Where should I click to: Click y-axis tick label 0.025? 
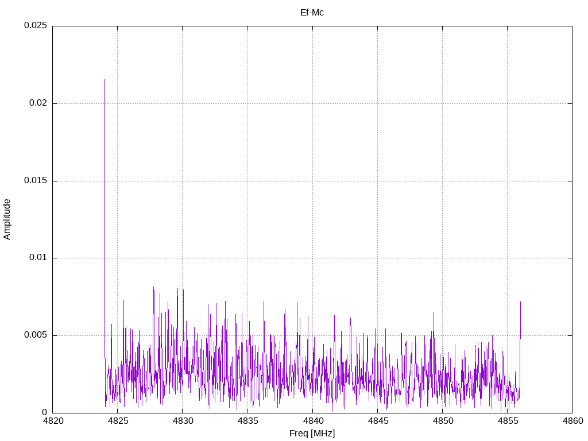click(x=36, y=25)
